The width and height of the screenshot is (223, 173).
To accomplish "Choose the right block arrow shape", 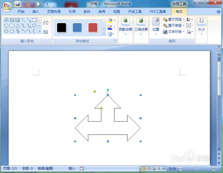I will tap(34, 26).
